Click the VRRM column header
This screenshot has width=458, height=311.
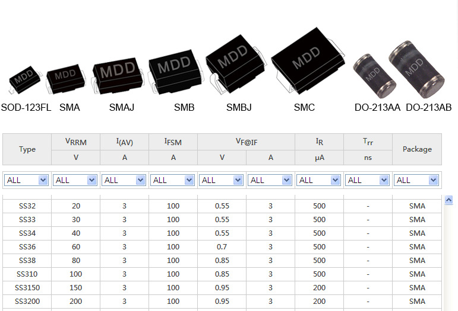tap(75, 142)
